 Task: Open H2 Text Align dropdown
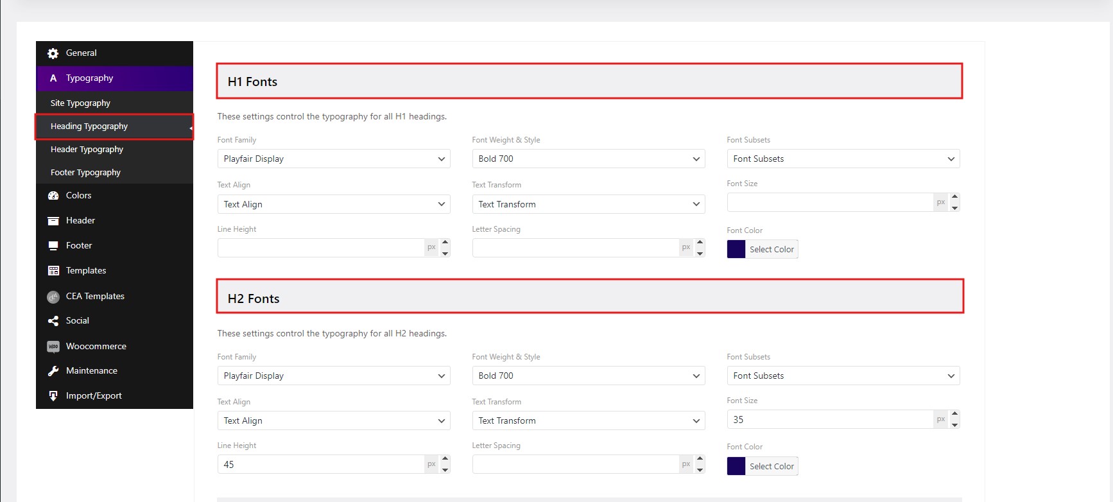pos(334,420)
